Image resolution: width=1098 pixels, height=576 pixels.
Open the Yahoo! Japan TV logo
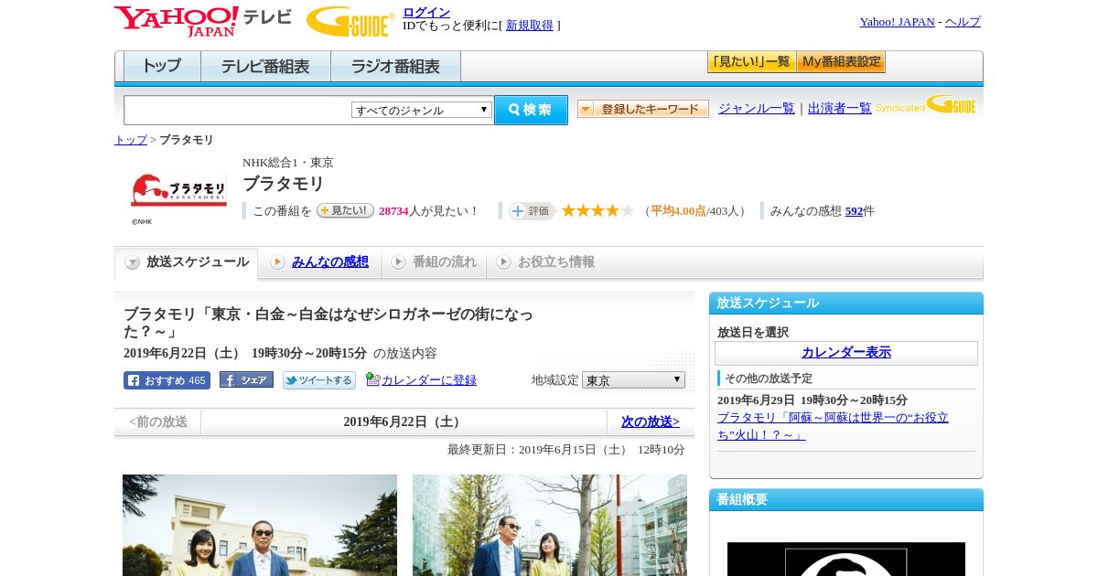[202, 20]
